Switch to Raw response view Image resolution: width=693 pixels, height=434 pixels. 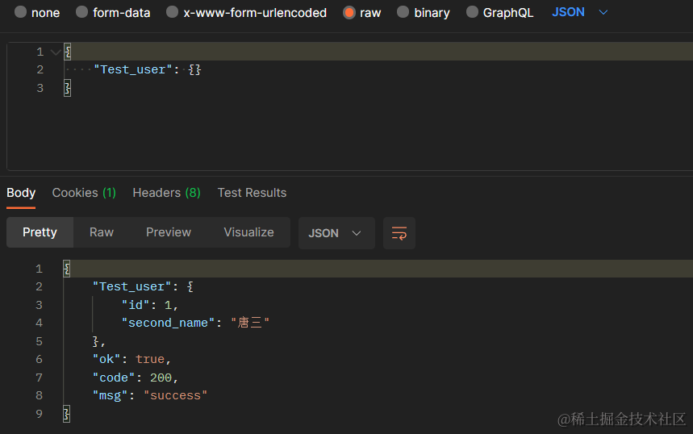[x=102, y=232]
